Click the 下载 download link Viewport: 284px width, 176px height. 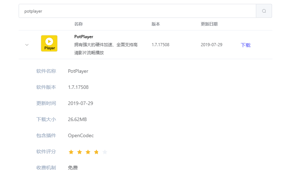(x=246, y=45)
